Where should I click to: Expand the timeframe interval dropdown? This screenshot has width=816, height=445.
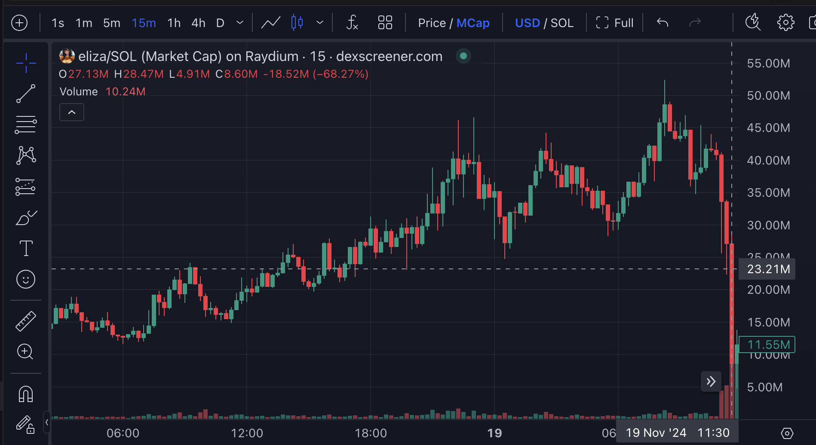[240, 23]
